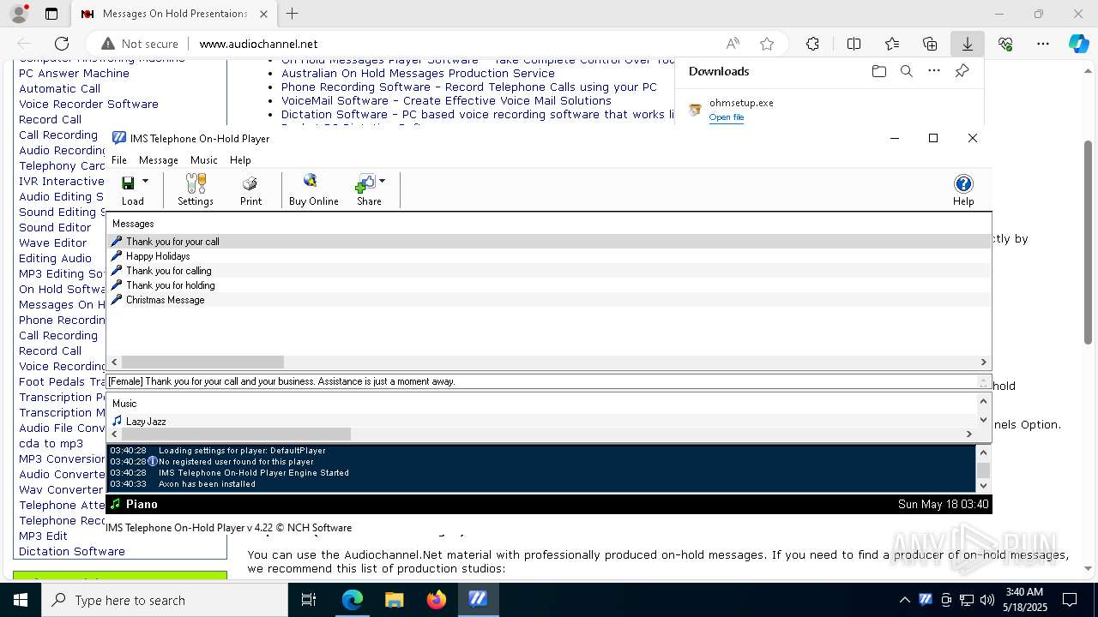Viewport: 1098px width, 617px height.
Task: Click the Messages list horizontal scrollbar thumb
Action: (202, 362)
